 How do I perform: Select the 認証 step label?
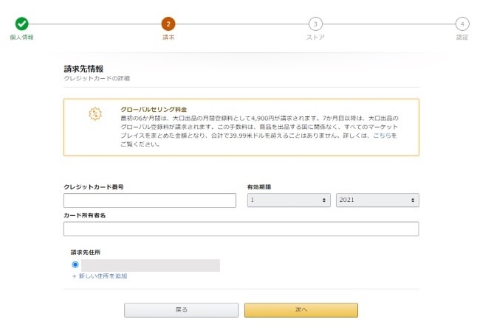462,37
